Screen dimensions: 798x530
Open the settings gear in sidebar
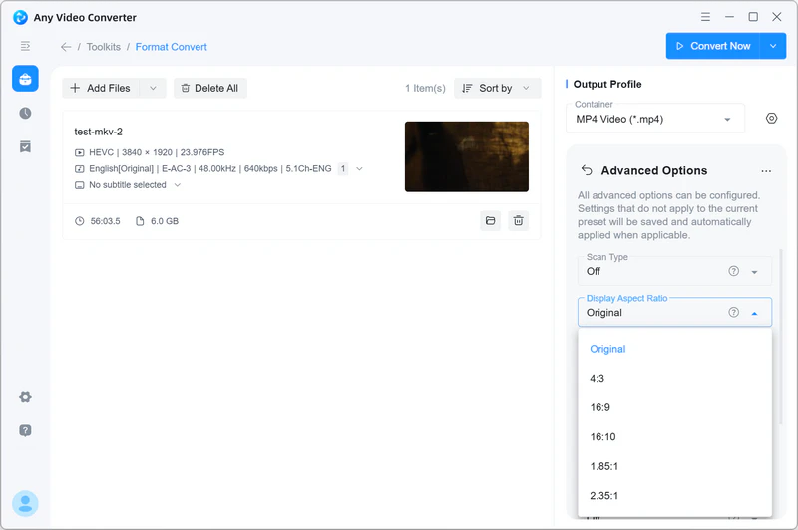[26, 397]
